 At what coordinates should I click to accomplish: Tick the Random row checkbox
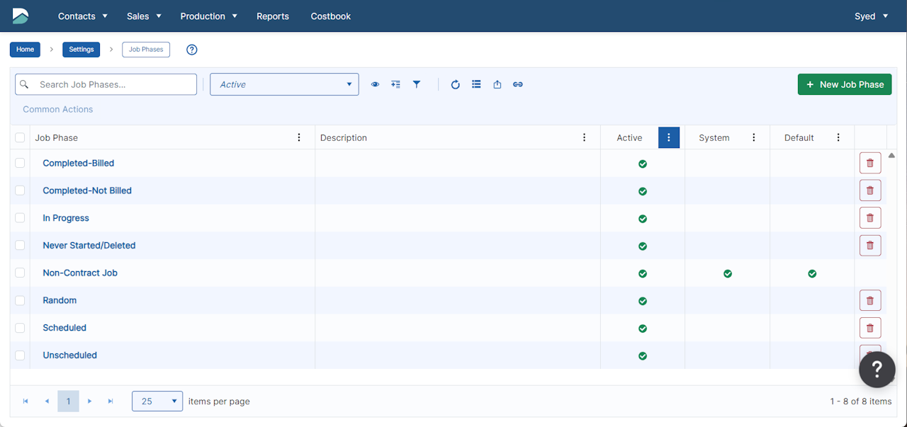(x=20, y=300)
